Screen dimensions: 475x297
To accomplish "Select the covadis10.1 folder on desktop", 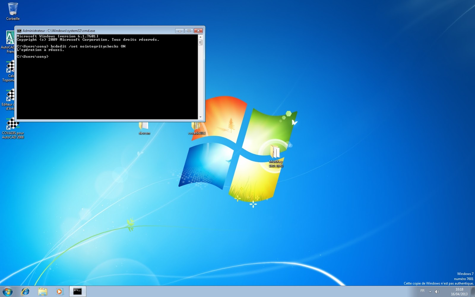I will pyautogui.click(x=197, y=129).
